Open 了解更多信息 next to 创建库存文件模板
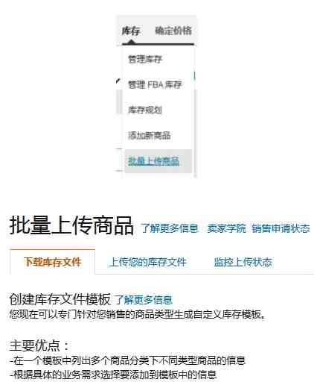Viewport: 314px width, 385px height. pyautogui.click(x=144, y=300)
